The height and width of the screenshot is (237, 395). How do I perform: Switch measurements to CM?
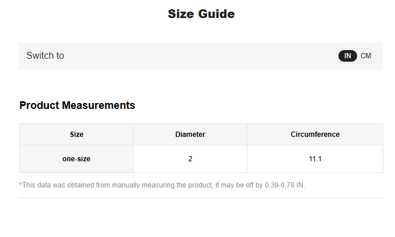pyautogui.click(x=366, y=56)
